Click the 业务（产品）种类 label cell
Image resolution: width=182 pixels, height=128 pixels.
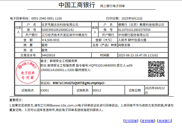(x=105, y=45)
